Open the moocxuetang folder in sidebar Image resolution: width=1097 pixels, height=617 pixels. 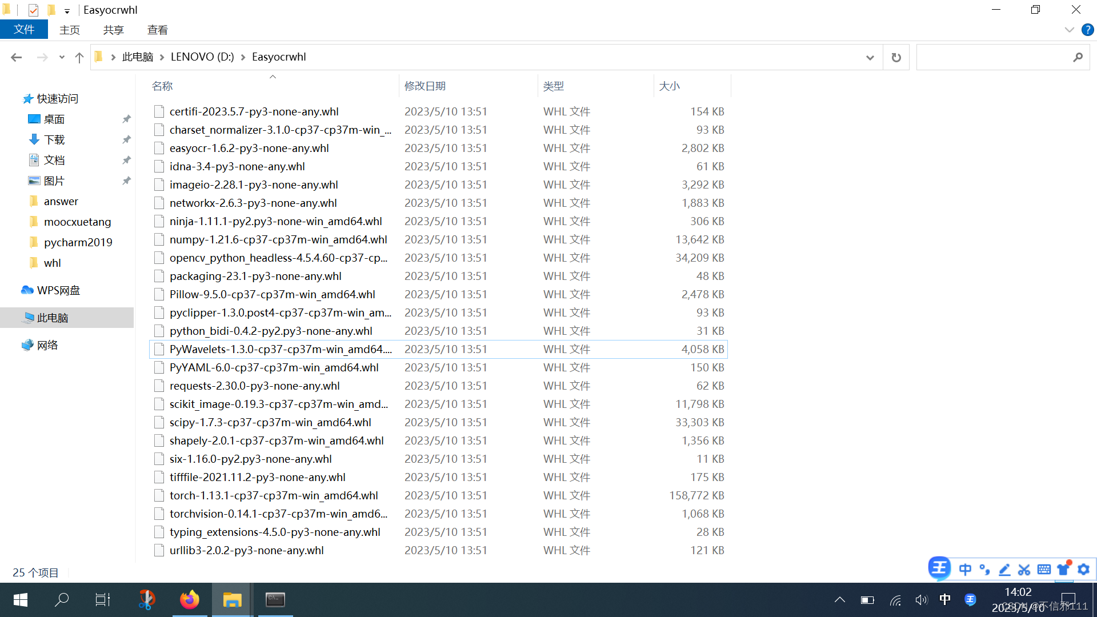click(77, 222)
